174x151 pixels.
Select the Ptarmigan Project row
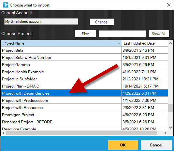point(84,115)
